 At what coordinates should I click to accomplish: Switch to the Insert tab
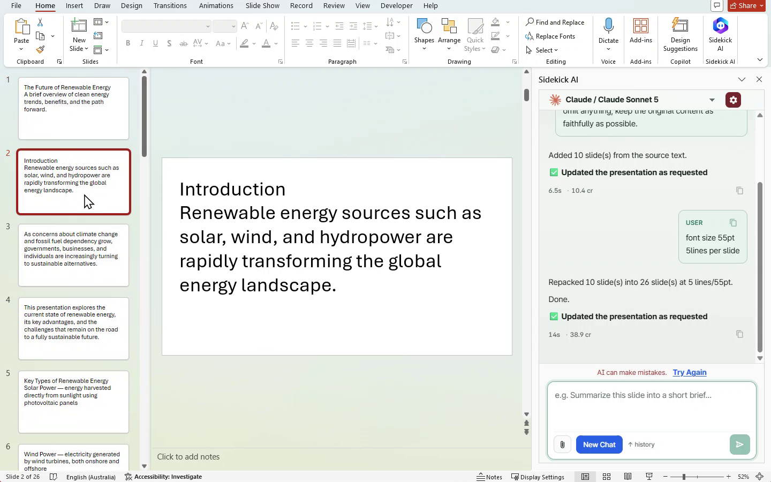click(74, 6)
